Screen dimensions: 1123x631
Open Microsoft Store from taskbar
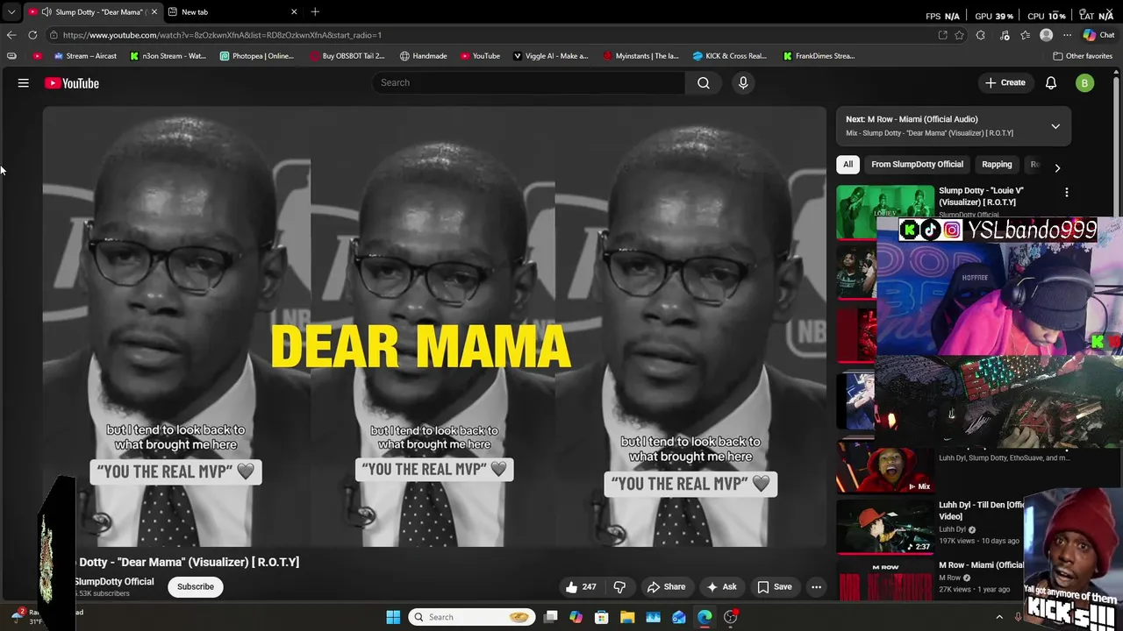coord(602,617)
